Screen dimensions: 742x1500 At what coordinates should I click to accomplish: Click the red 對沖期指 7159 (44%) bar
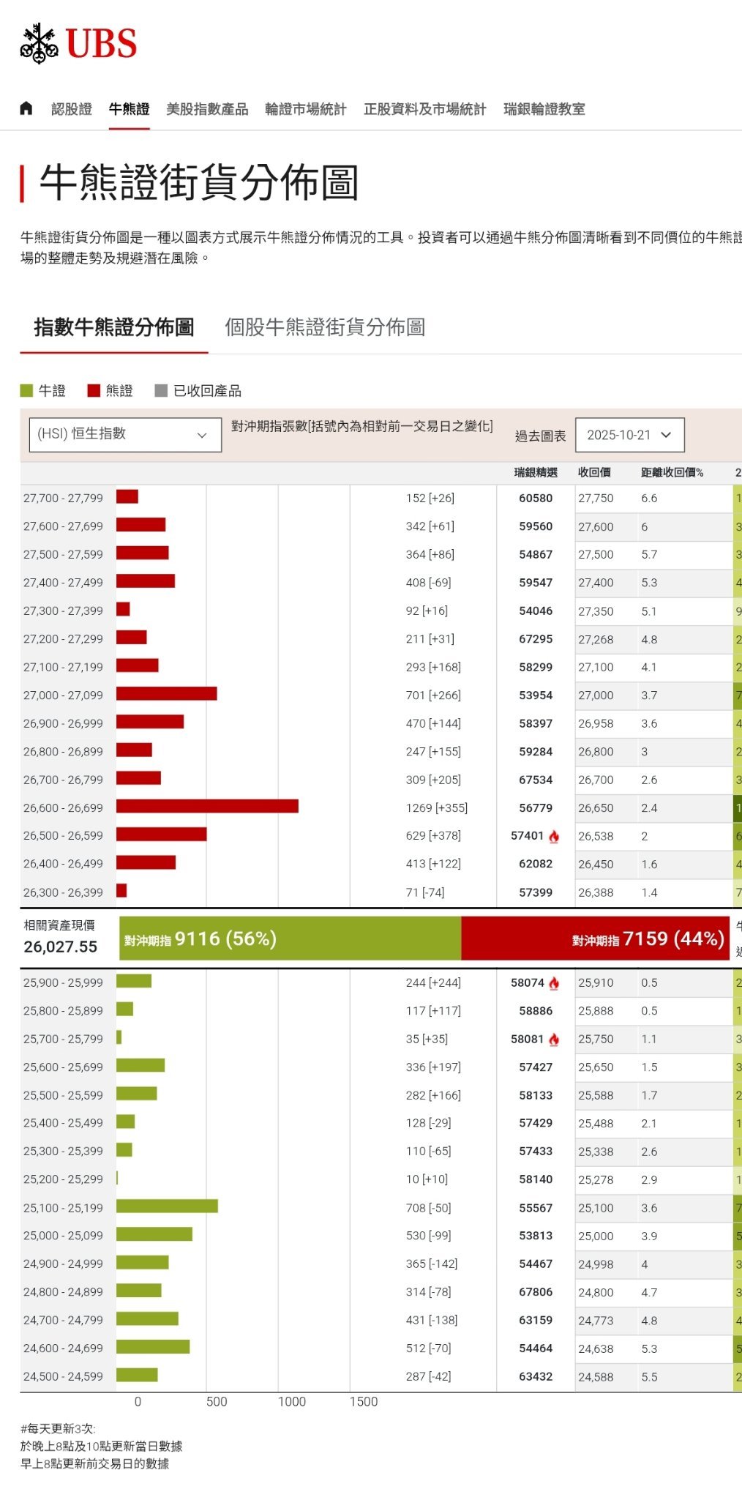click(x=595, y=939)
